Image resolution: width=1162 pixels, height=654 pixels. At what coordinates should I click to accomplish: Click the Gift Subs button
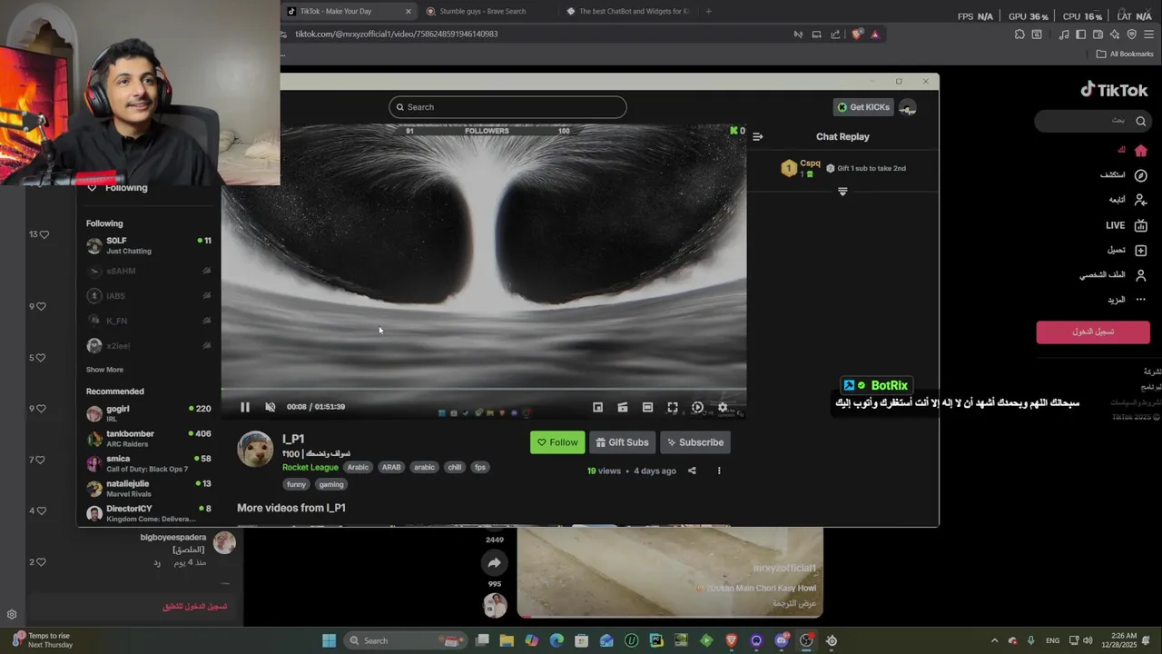point(622,442)
